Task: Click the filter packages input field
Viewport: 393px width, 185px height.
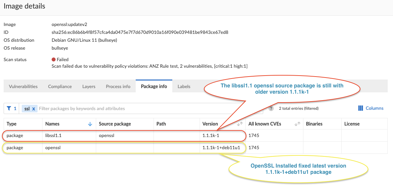Action: point(148,108)
